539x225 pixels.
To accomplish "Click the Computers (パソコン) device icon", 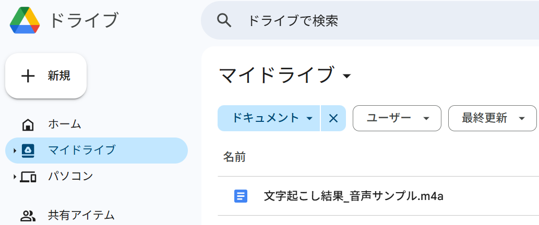I will tap(28, 177).
